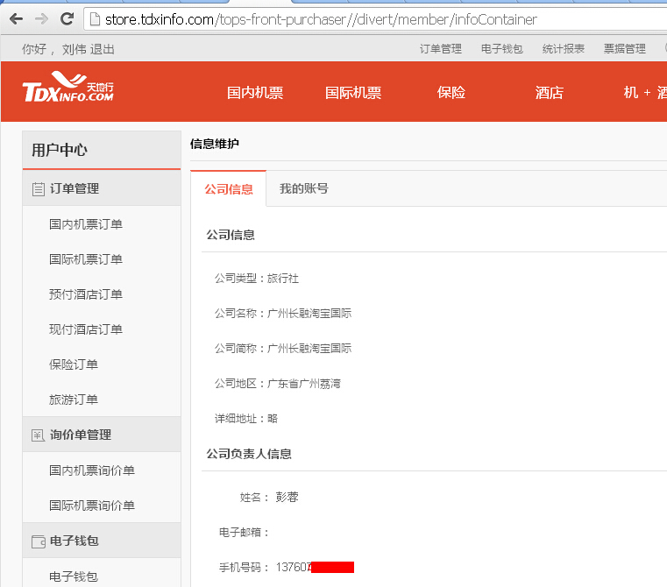Open 国际机票询价单 in the sidebar
Viewport: 667px width, 587px height.
92,506
